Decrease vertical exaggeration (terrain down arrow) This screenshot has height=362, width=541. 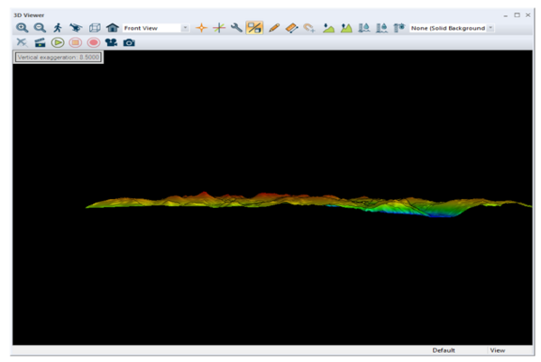328,28
